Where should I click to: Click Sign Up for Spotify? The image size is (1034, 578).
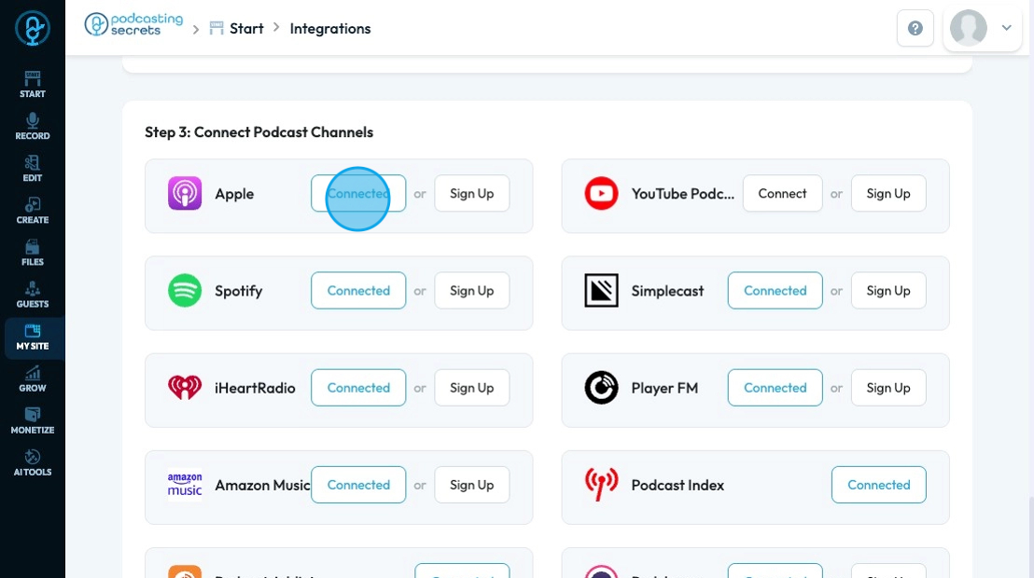tap(471, 291)
